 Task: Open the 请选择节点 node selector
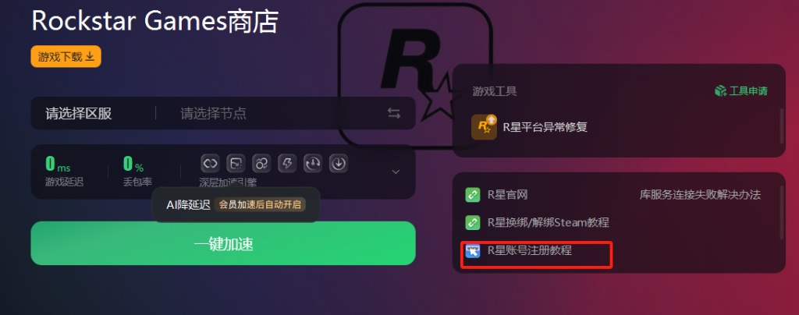[214, 114]
